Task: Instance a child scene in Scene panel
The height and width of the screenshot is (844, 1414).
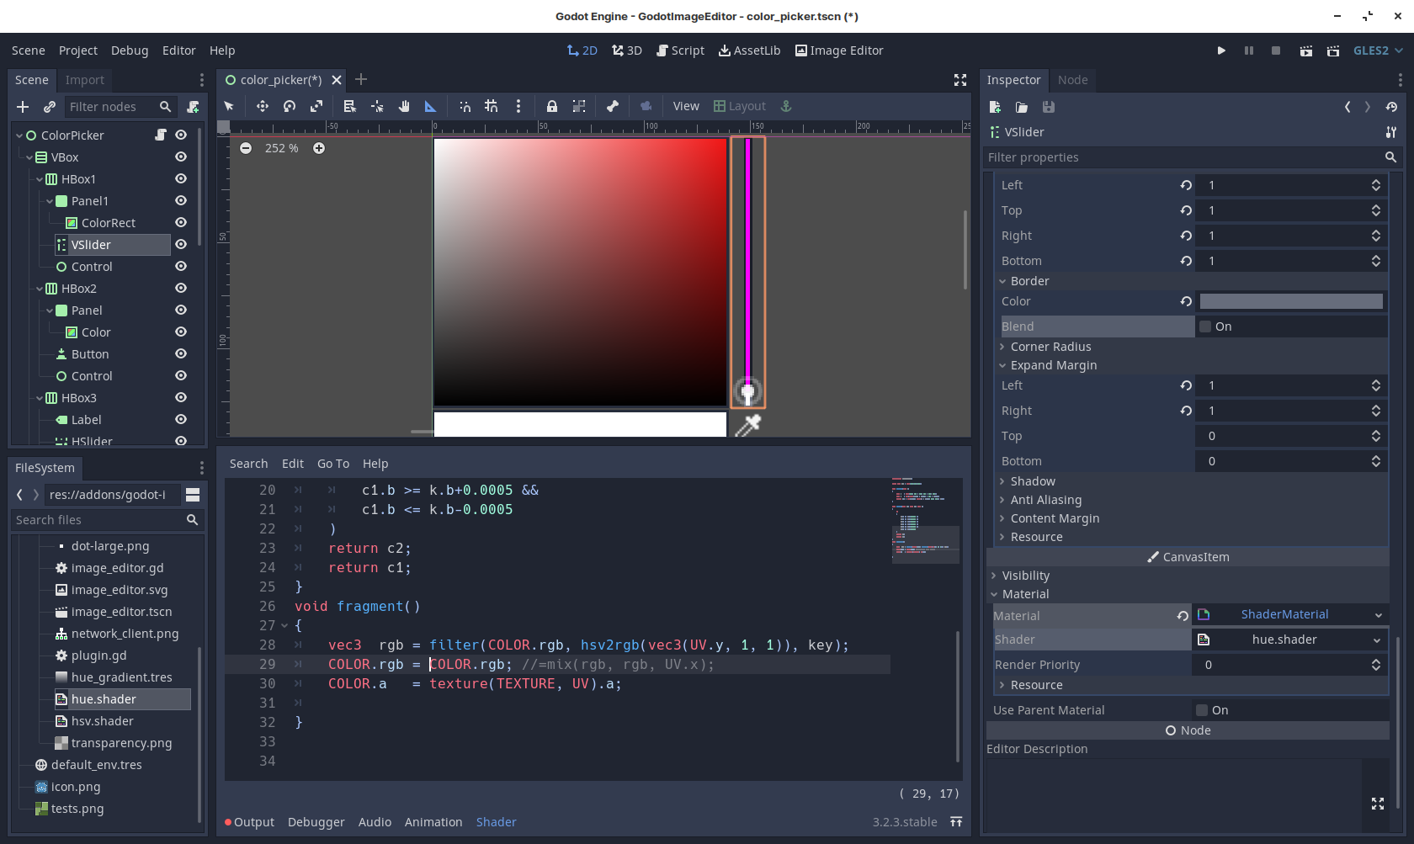Action: tap(49, 107)
